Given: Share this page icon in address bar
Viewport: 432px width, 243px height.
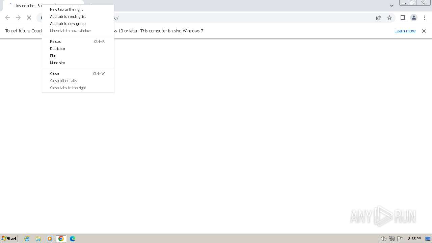Looking at the screenshot, I should click(379, 18).
